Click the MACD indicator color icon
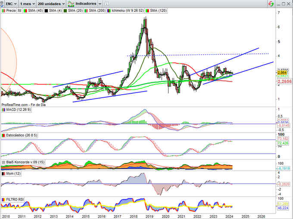 point(3,110)
